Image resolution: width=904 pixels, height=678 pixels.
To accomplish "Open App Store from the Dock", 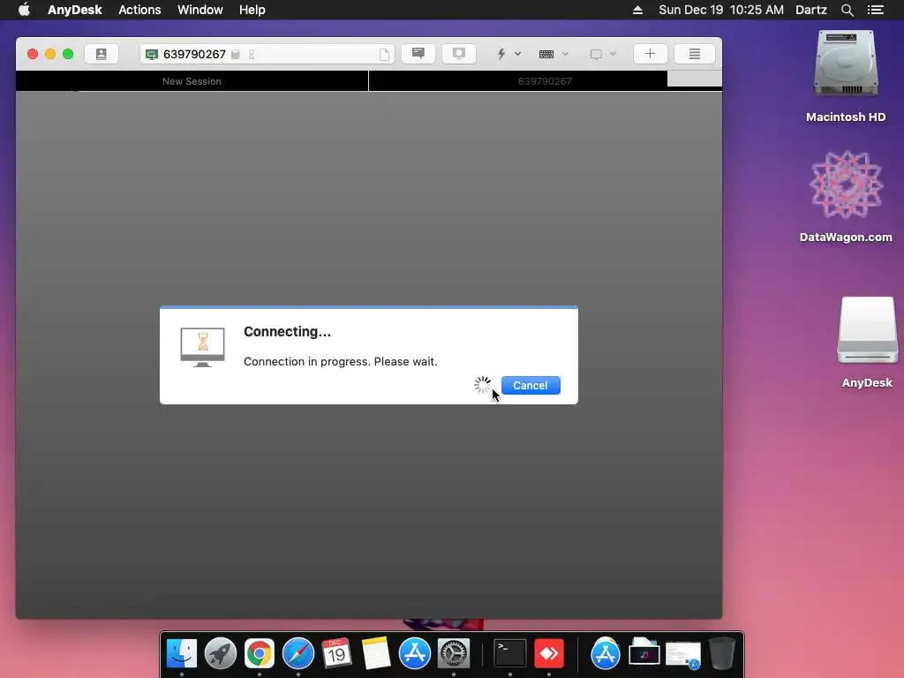I will click(x=415, y=654).
